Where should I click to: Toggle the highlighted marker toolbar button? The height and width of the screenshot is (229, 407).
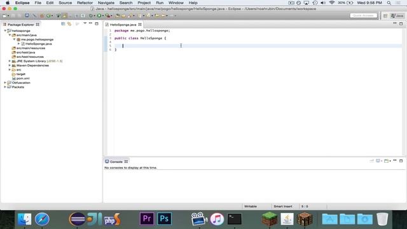[65, 16]
